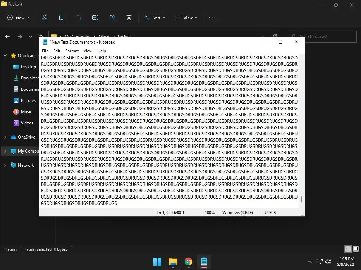Open the Notepad Format menu
The height and width of the screenshot is (270, 361).
72,51
